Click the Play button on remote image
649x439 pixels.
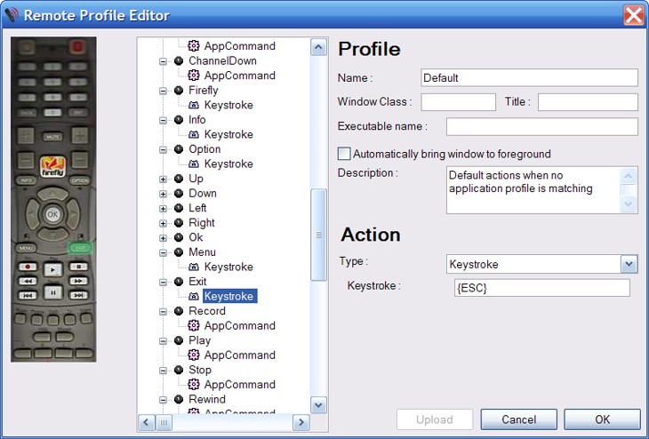click(52, 267)
